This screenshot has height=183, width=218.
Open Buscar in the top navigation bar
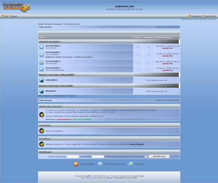point(13,16)
